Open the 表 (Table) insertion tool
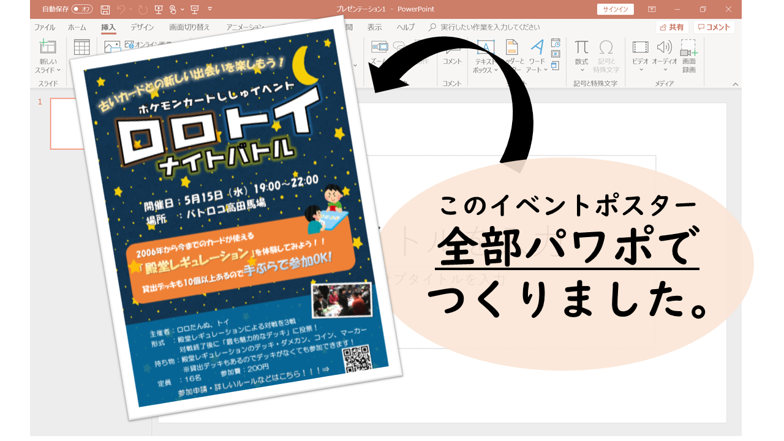Viewport: 784px width, 441px height. pos(81,48)
